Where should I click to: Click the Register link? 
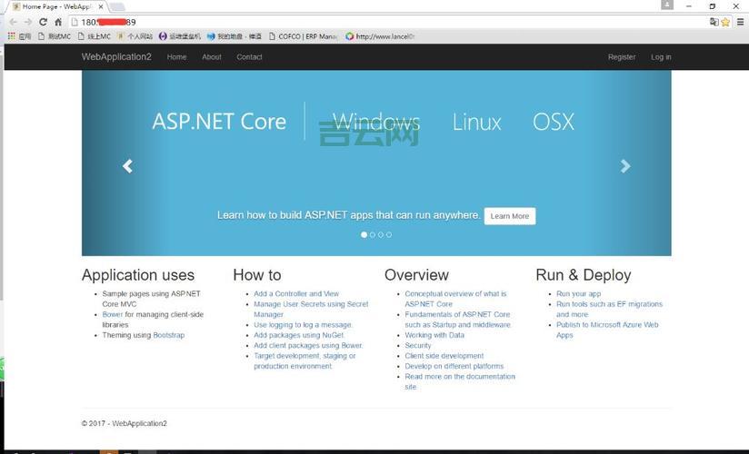click(x=622, y=57)
